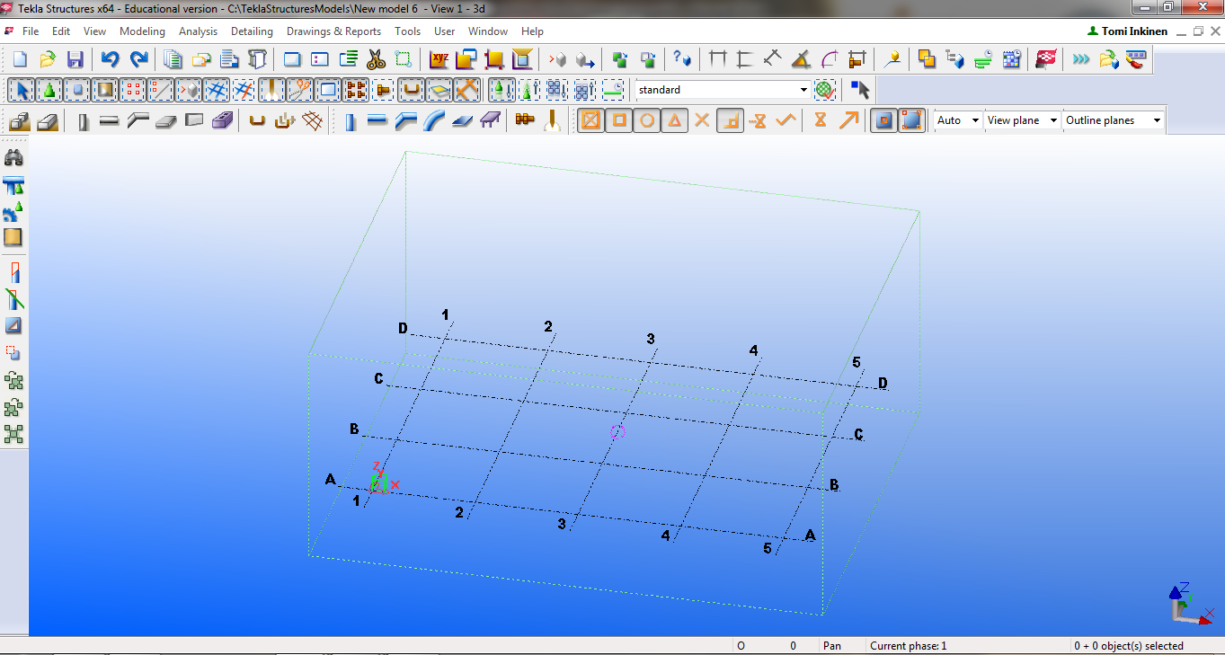1225x655 pixels.
Task: Click the magenta rotation center circle
Action: pyautogui.click(x=617, y=431)
